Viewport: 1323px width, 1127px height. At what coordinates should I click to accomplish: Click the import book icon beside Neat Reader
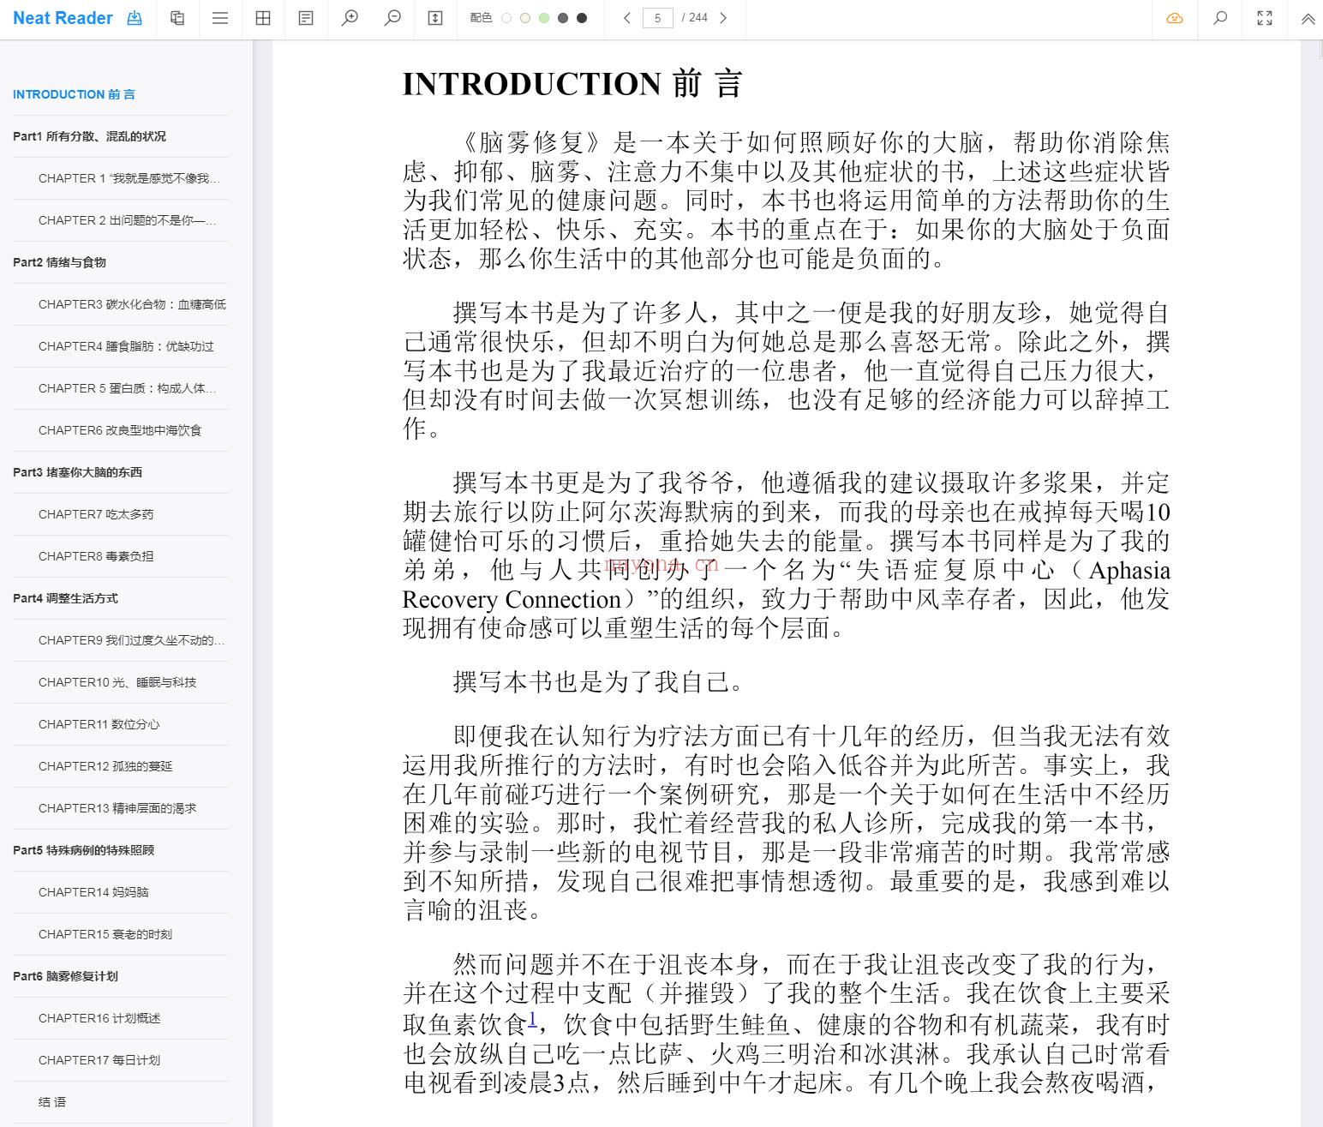[x=135, y=18]
